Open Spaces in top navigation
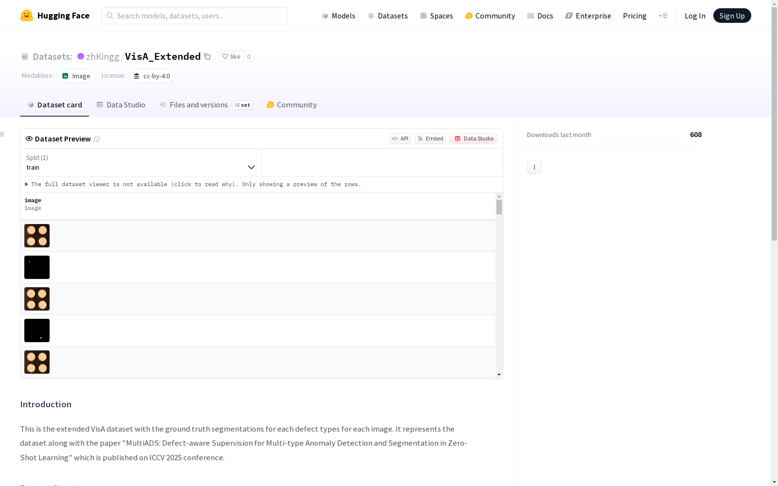The height and width of the screenshot is (486, 778). pos(437,16)
